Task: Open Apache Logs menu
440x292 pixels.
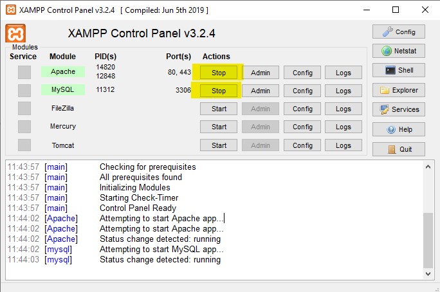Action: coord(344,73)
